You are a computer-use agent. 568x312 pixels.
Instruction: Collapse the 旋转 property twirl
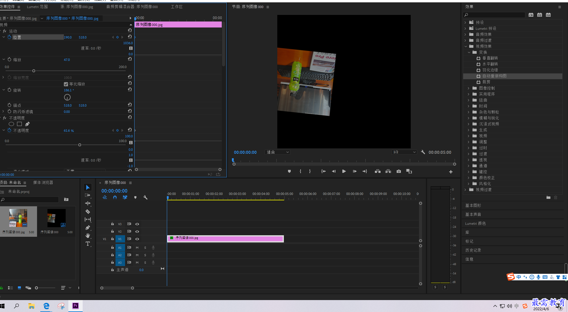pyautogui.click(x=4, y=90)
